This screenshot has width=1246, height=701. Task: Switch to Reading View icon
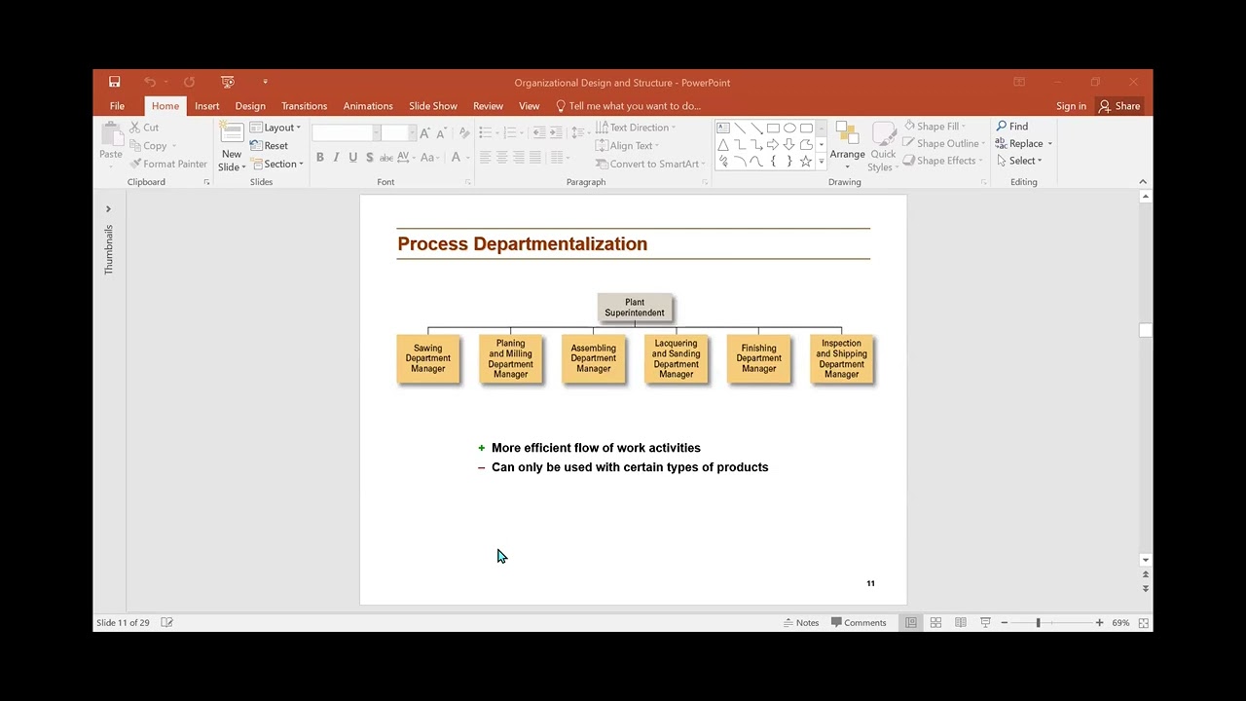click(961, 623)
